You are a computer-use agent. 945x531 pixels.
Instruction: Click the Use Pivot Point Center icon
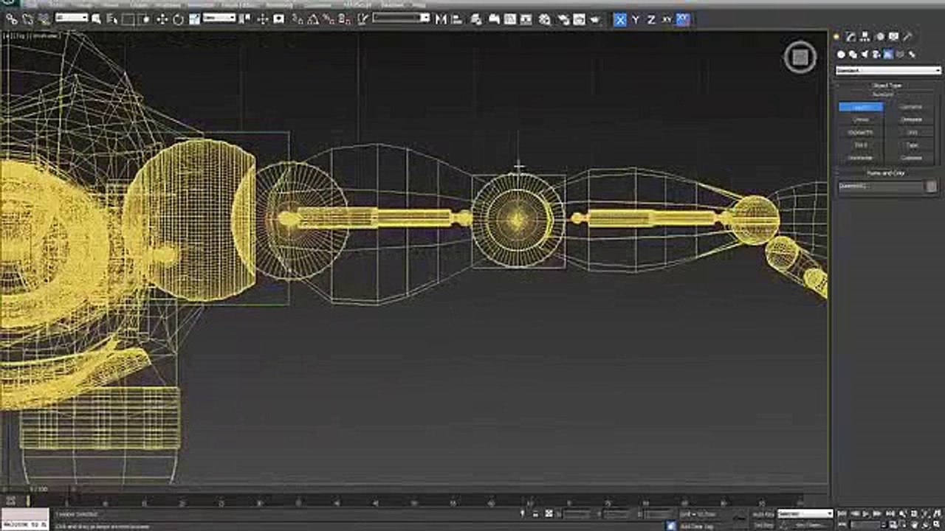click(x=243, y=20)
